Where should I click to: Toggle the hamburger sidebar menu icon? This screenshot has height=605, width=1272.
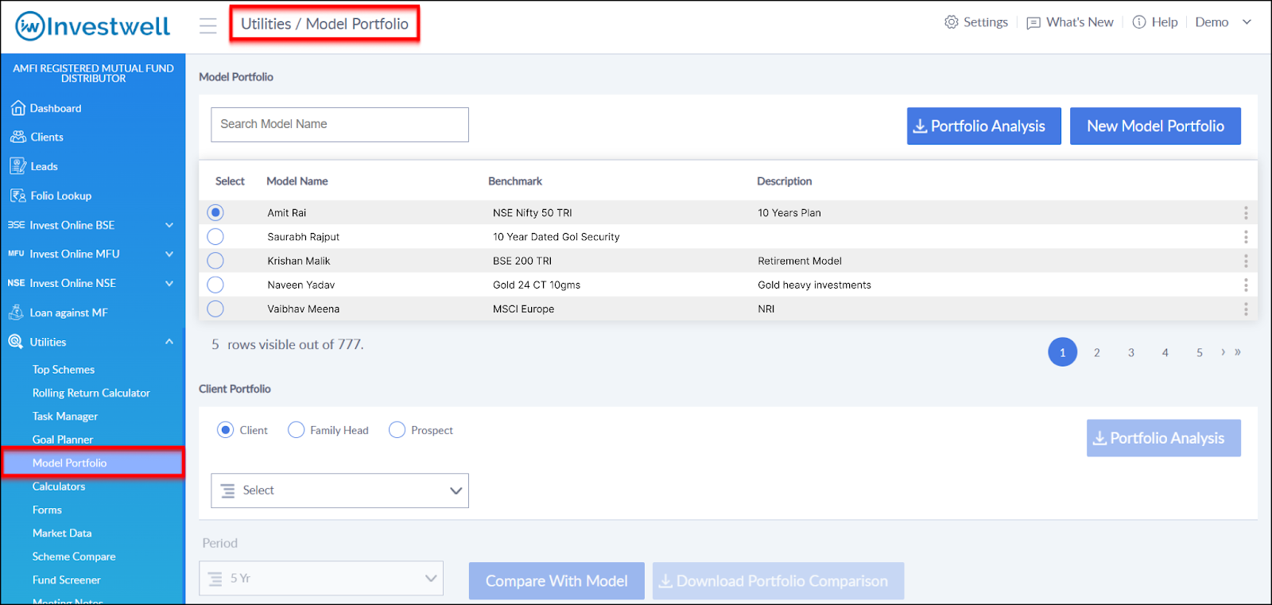point(208,25)
